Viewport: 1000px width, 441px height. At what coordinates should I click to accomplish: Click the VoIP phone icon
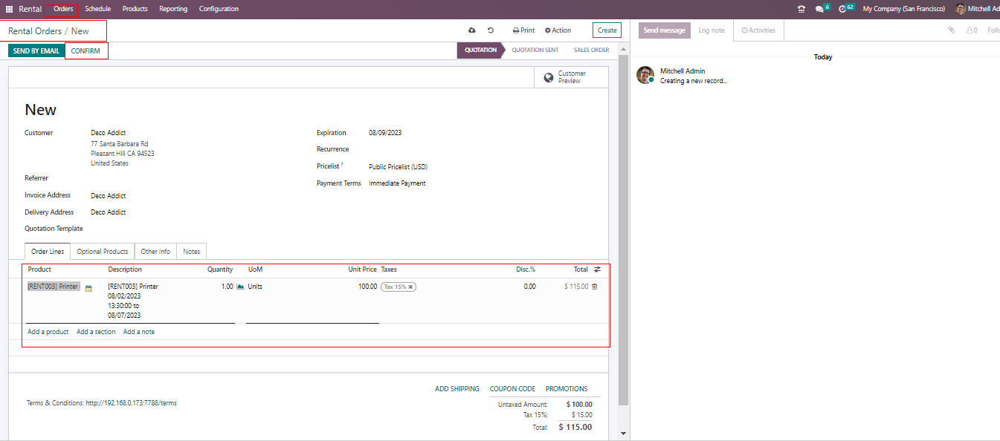(x=801, y=9)
